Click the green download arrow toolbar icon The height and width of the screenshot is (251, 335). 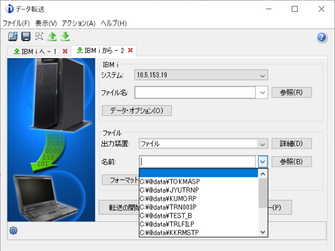coord(65,37)
